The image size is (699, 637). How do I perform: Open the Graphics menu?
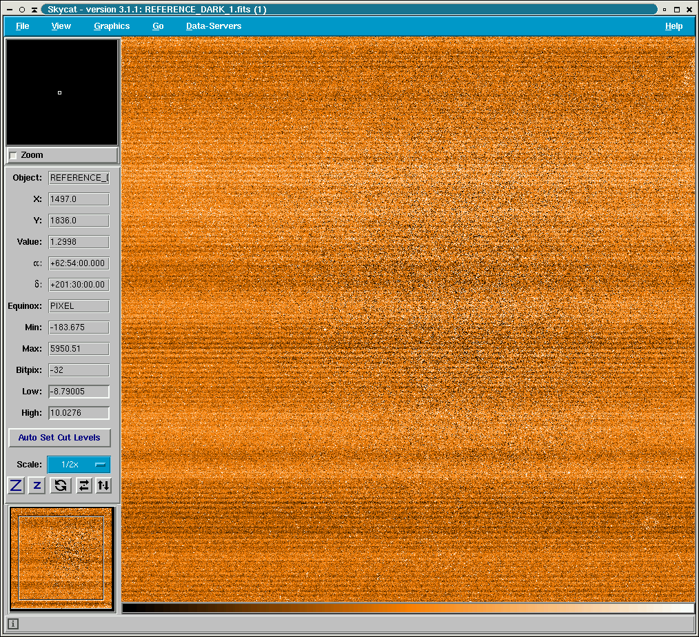[112, 26]
